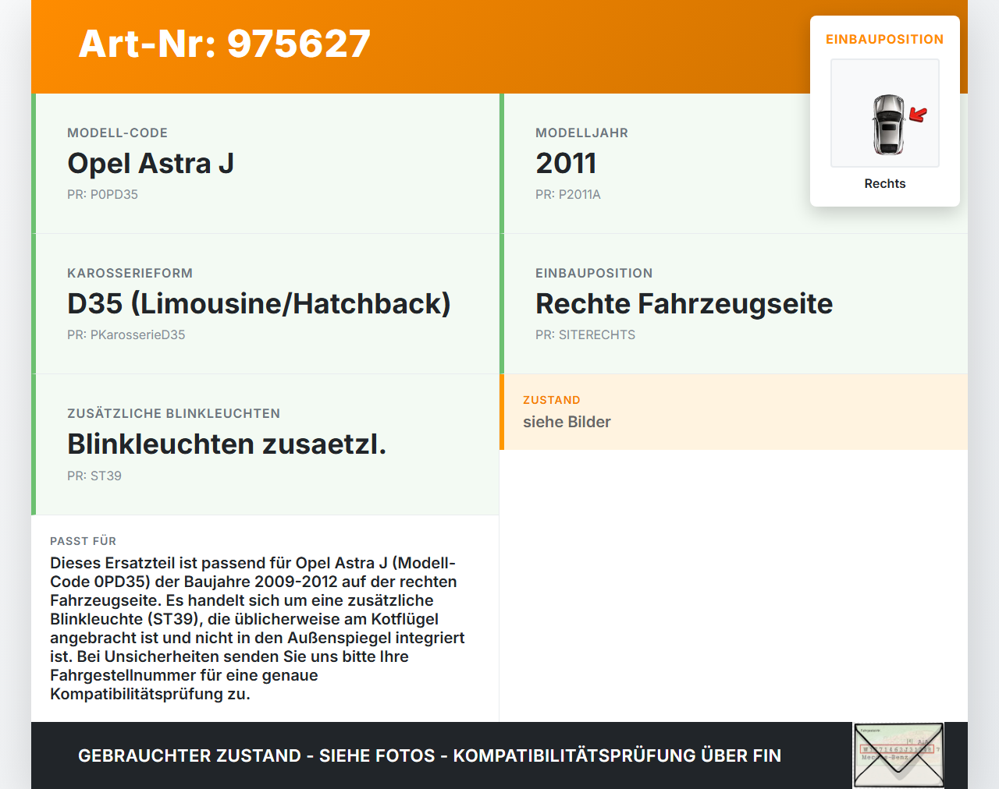Select the MODELL-CODE section header
The height and width of the screenshot is (789, 999).
click(x=117, y=133)
